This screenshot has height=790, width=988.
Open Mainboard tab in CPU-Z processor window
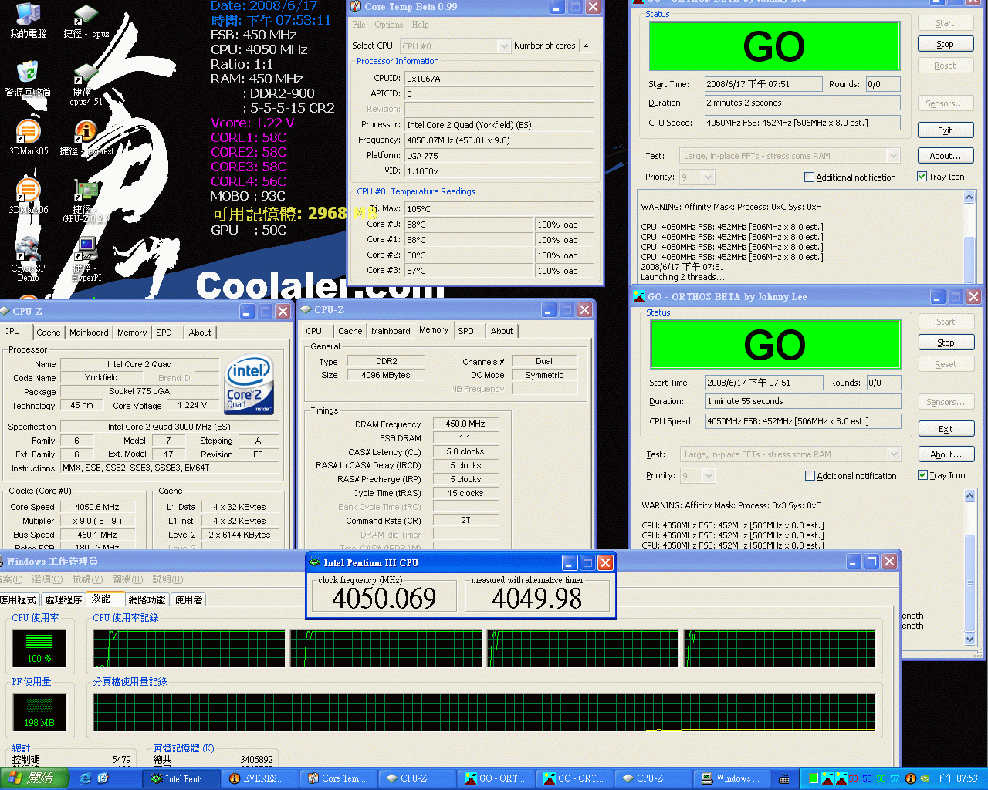tap(89, 333)
